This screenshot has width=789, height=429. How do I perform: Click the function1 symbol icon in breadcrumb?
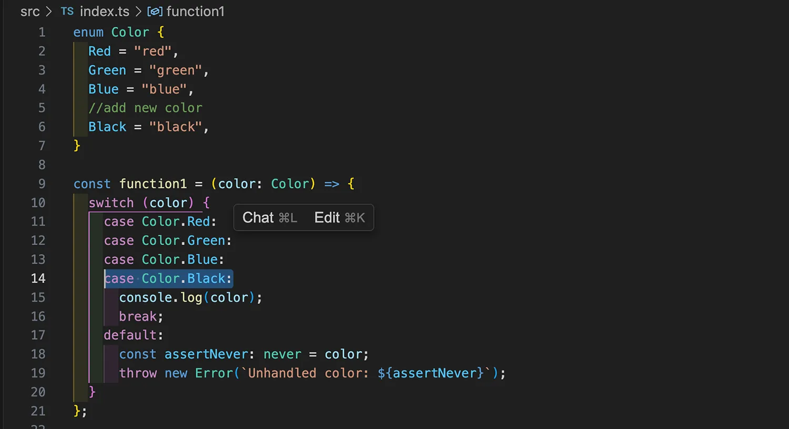click(x=155, y=12)
